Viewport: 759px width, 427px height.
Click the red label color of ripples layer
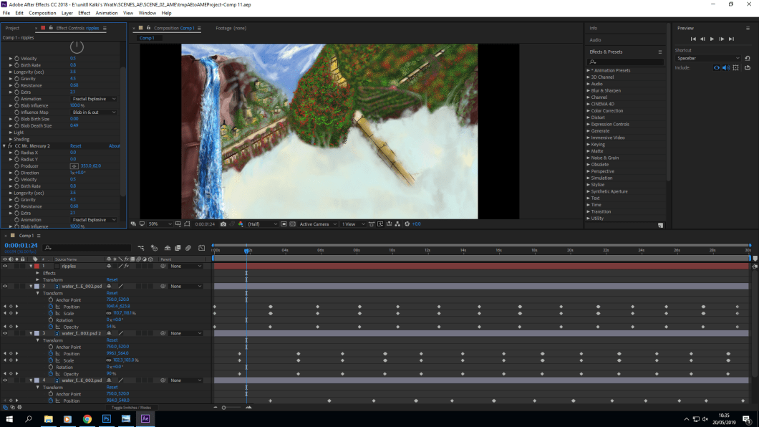[37, 266]
